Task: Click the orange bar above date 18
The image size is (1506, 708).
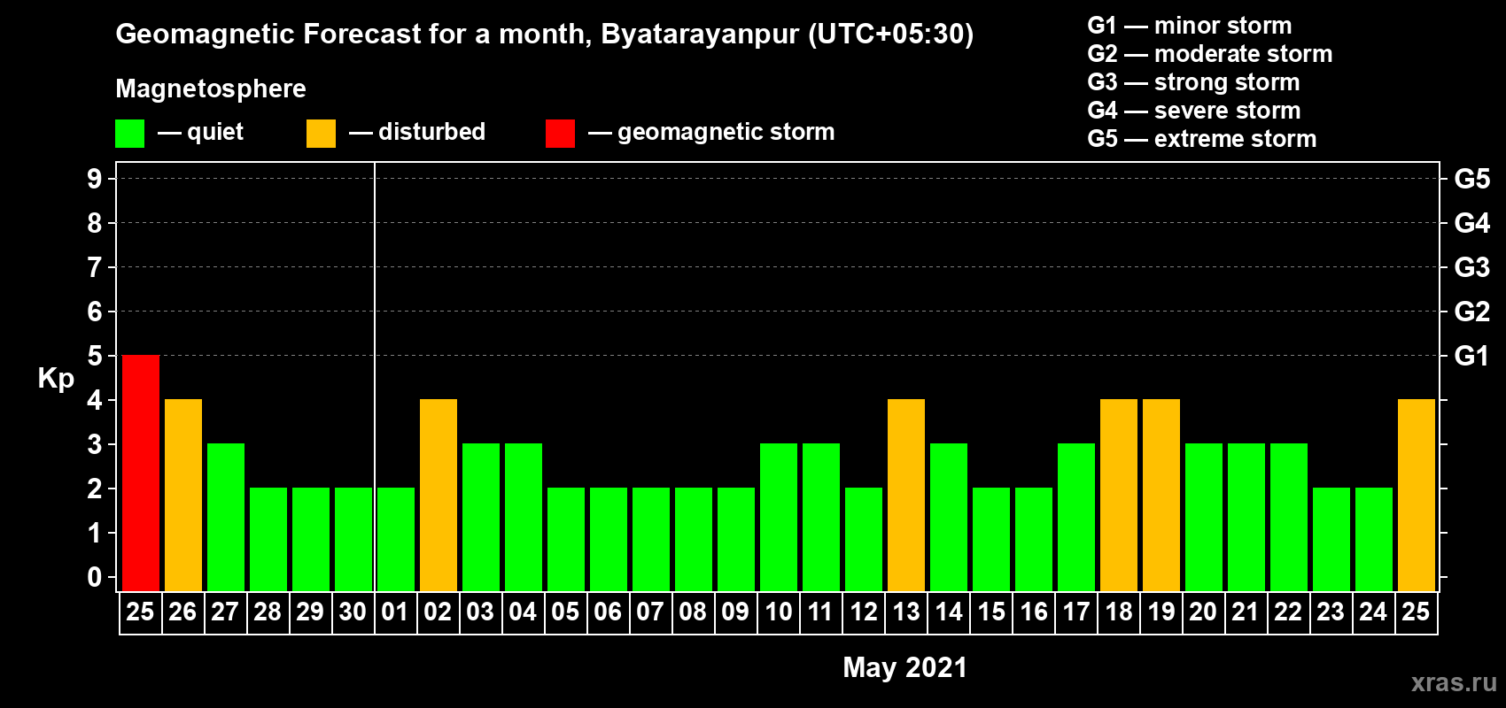Action: click(1119, 496)
